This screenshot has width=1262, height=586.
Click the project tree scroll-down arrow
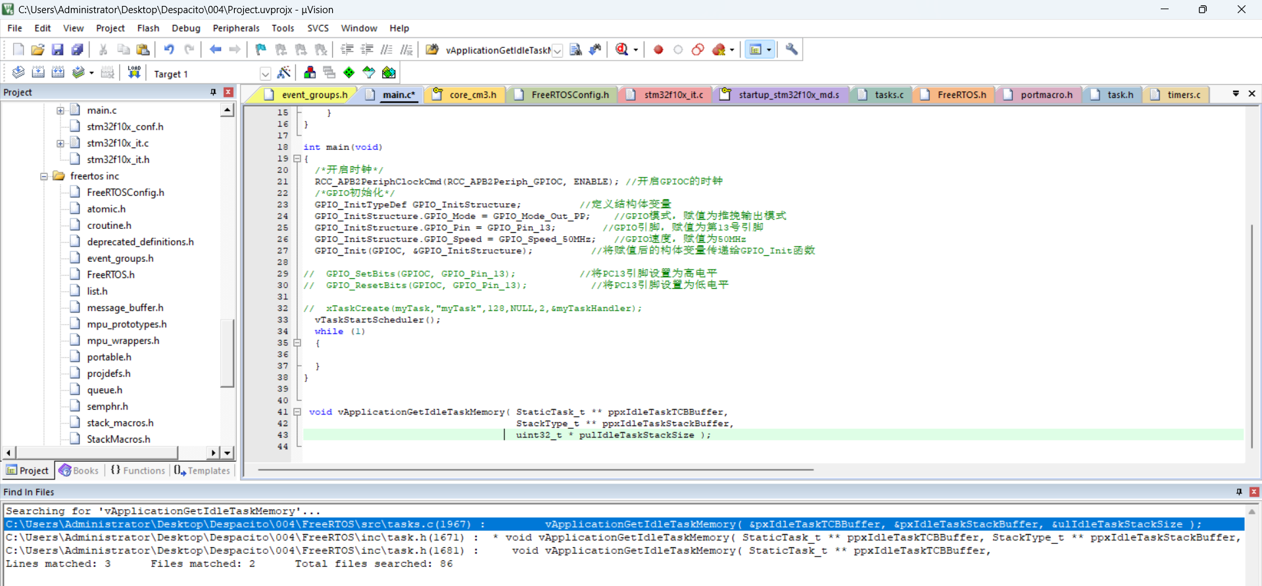click(227, 452)
